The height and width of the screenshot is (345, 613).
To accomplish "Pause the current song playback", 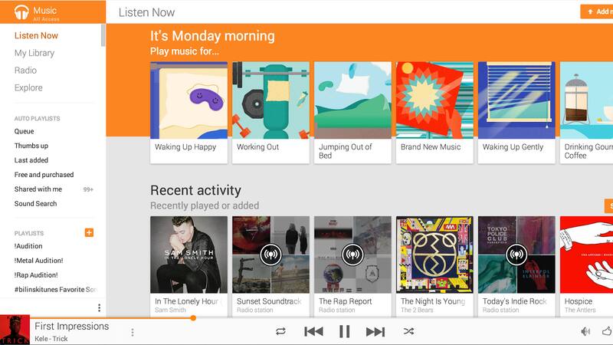I will pos(344,332).
